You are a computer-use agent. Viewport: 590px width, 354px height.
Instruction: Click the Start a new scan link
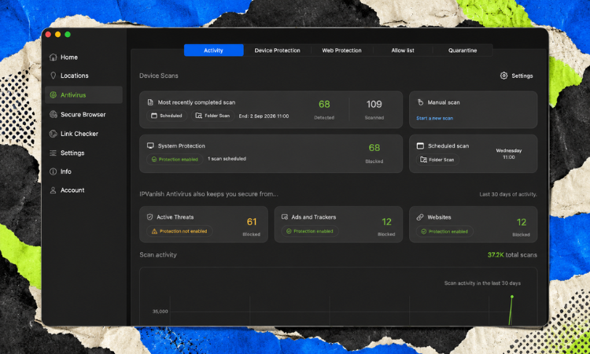(434, 118)
